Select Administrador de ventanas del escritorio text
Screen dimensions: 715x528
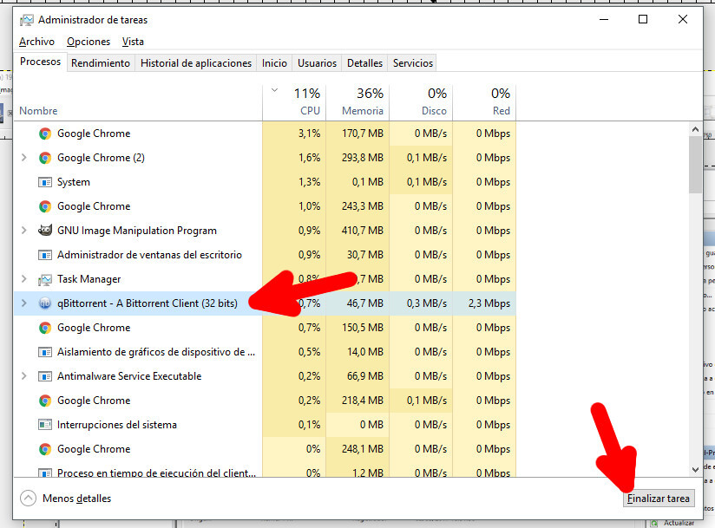149,255
